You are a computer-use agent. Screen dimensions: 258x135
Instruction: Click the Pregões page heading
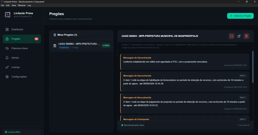56,14
